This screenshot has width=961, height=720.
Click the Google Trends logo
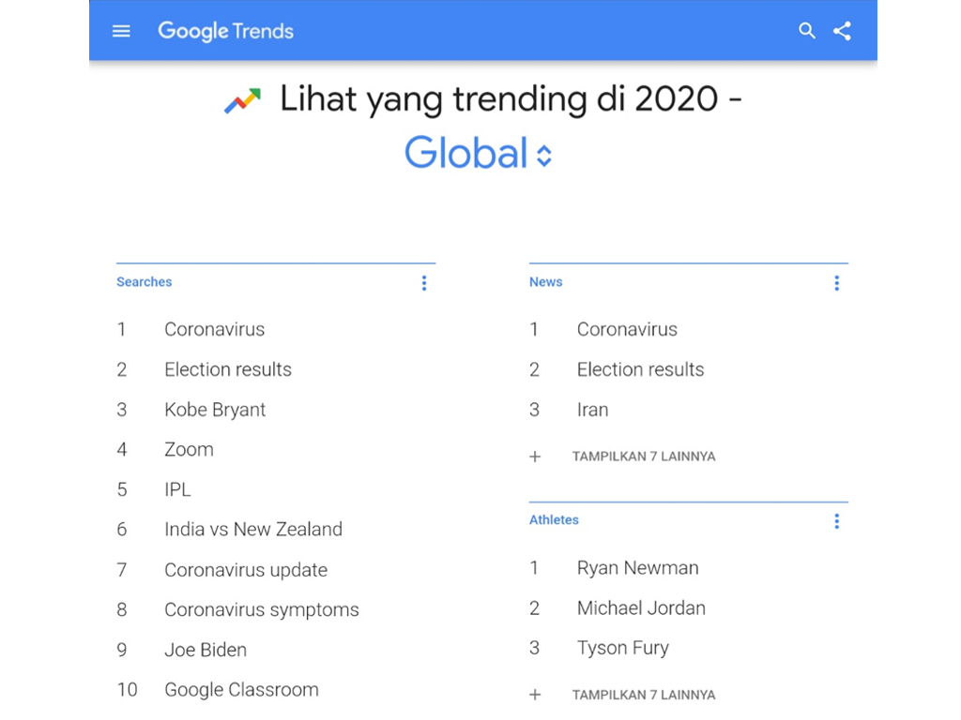click(x=225, y=31)
